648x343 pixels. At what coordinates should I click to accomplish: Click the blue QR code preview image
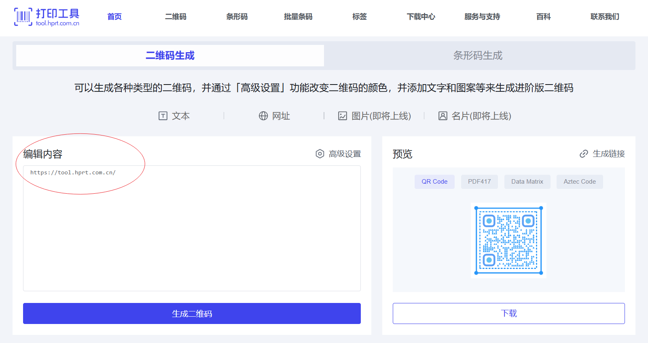point(508,240)
